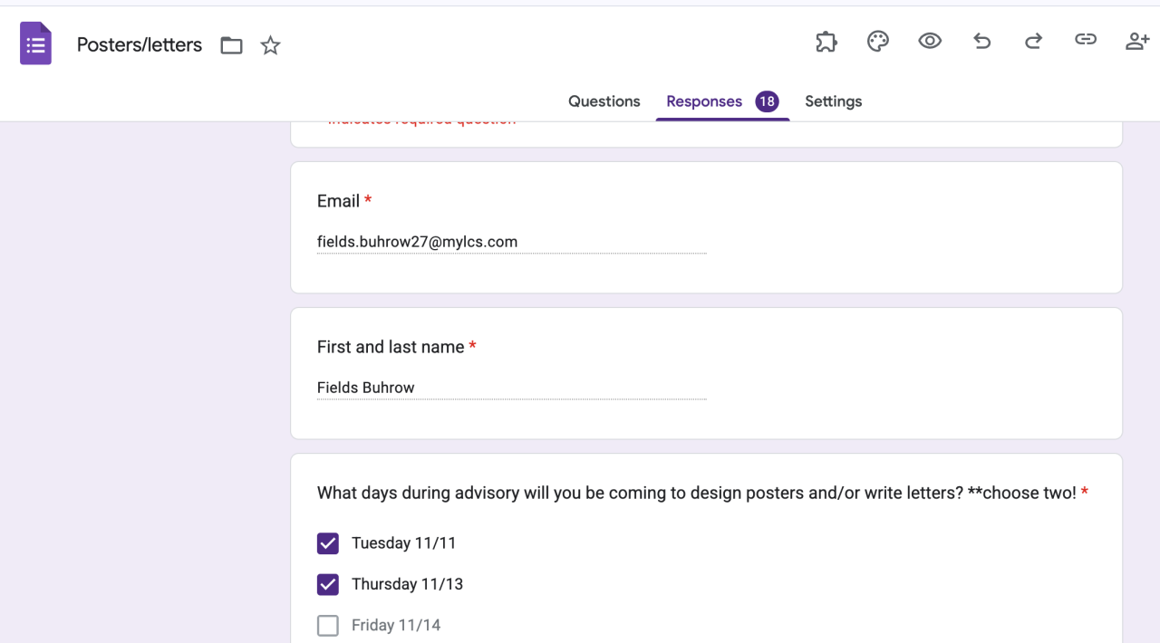Click the Google Forms home icon

point(35,43)
